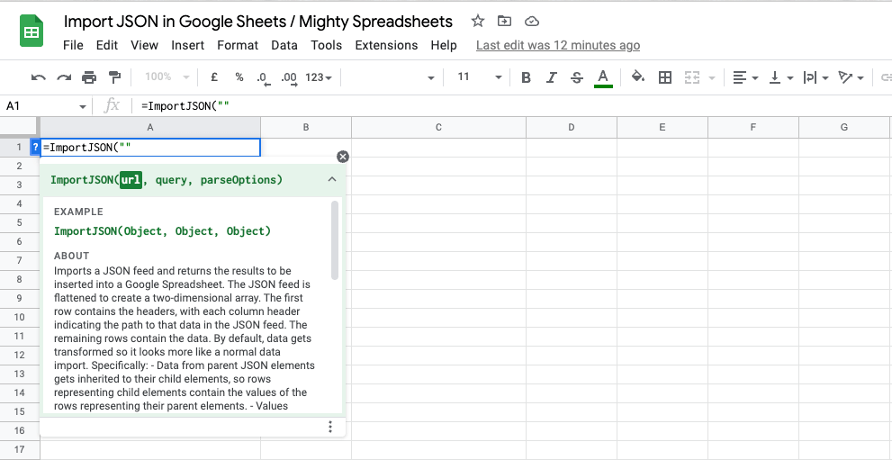Collapse the ImportJSON help panel
The height and width of the screenshot is (460, 892).
332,180
